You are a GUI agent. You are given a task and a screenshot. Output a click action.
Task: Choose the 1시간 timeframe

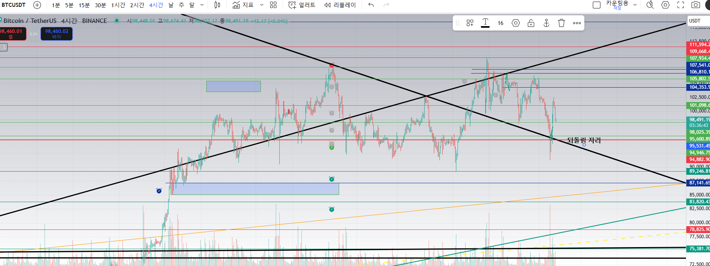pyautogui.click(x=118, y=5)
